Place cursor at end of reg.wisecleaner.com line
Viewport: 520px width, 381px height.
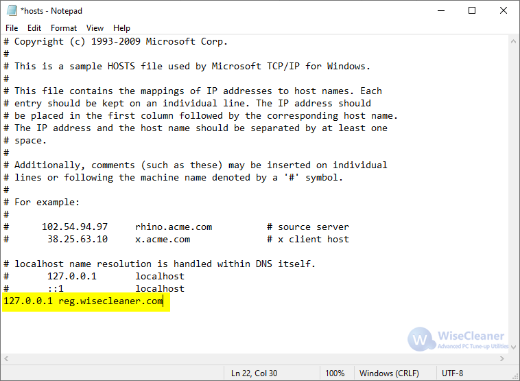click(163, 301)
